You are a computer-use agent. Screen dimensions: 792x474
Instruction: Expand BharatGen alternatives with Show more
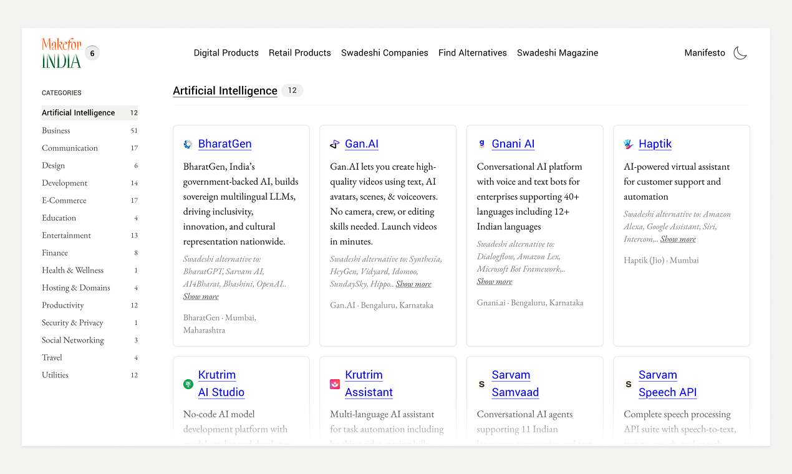[x=201, y=297]
